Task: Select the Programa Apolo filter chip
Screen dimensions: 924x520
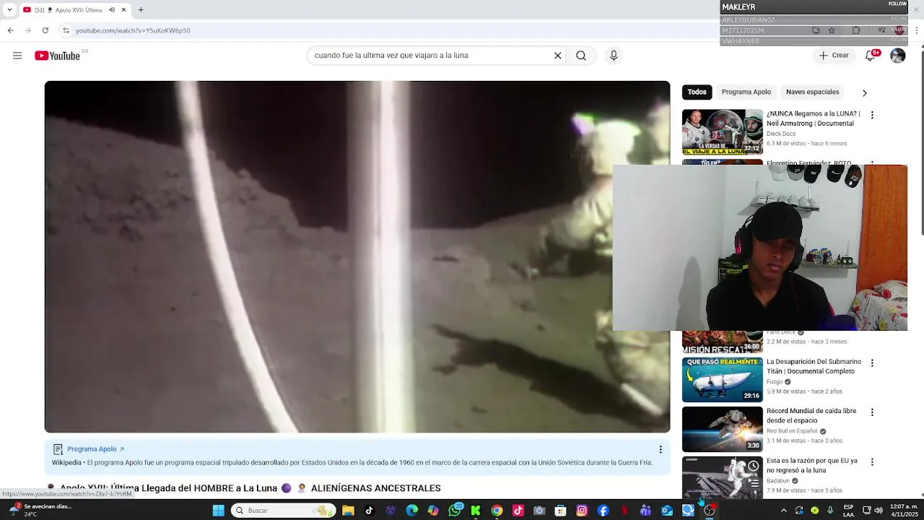Action: point(746,92)
